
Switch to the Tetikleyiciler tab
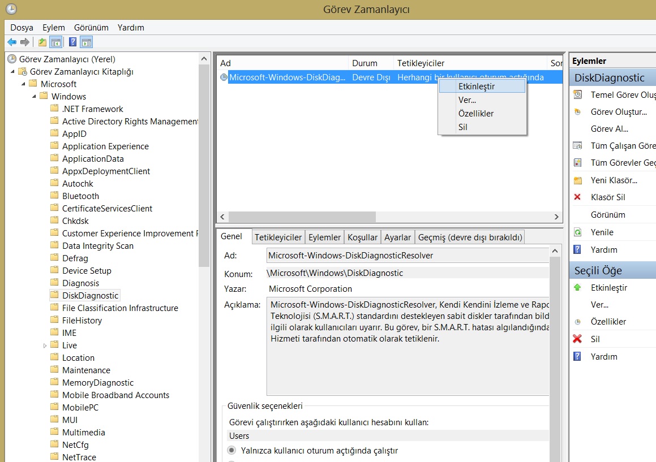click(x=278, y=238)
